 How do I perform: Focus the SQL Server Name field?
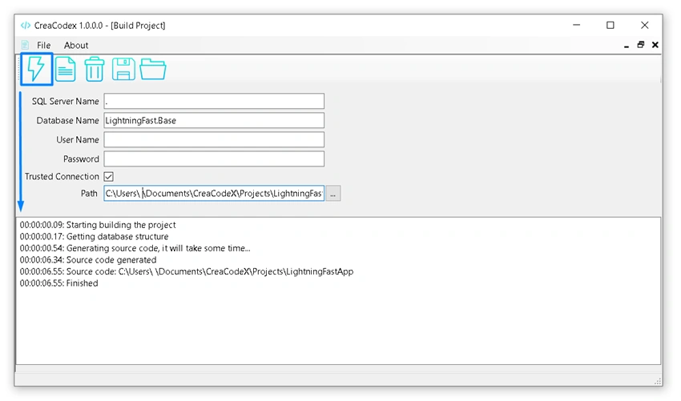[x=214, y=101]
